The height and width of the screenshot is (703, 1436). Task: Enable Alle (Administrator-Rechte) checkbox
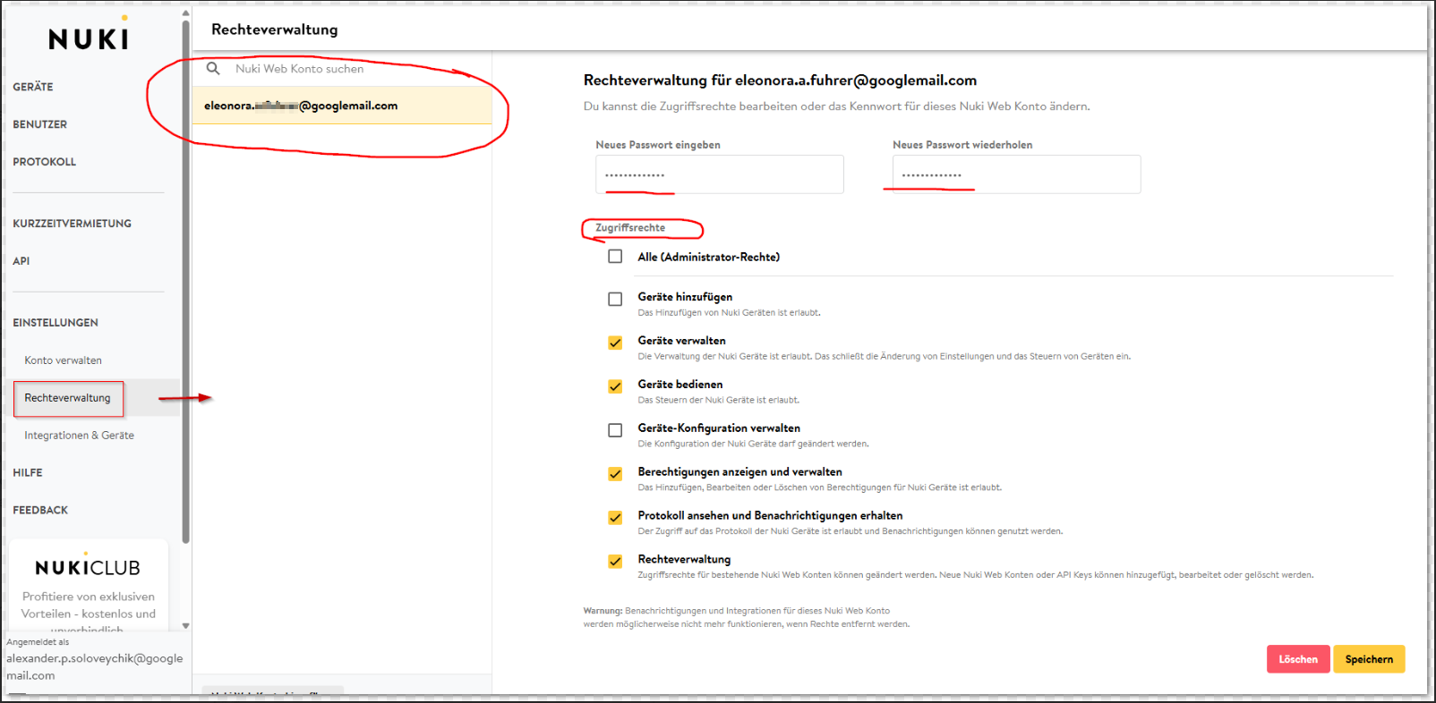tap(615, 257)
